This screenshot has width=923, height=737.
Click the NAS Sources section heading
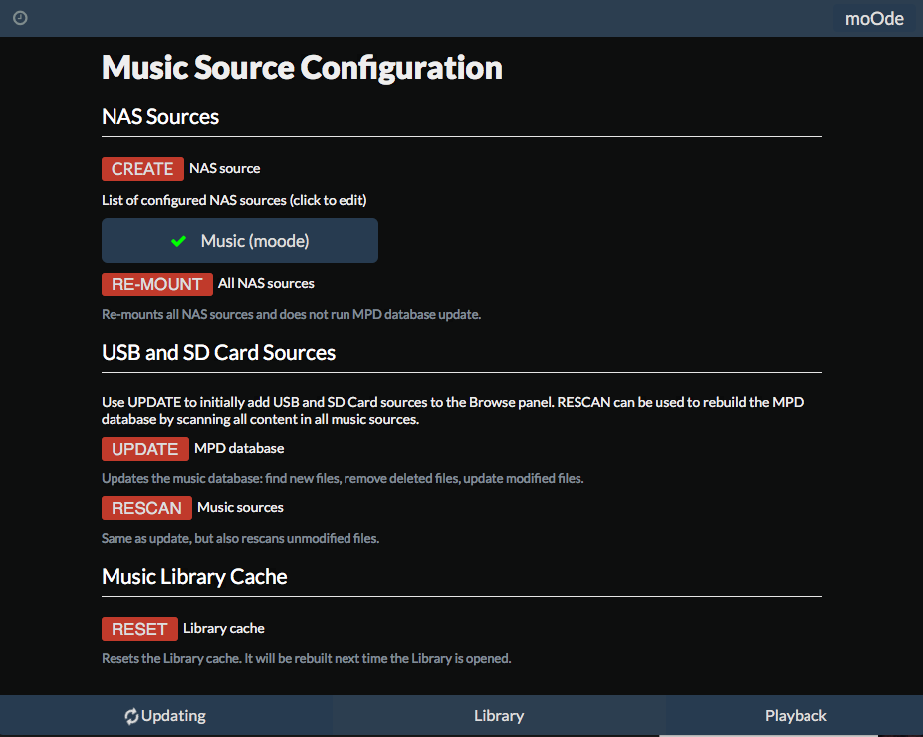(160, 116)
